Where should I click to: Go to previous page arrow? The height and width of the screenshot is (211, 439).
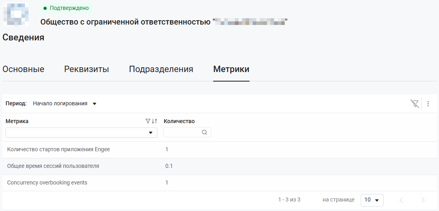401,200
